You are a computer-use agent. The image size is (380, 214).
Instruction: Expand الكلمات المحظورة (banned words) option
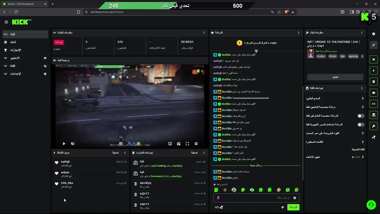(x=335, y=142)
